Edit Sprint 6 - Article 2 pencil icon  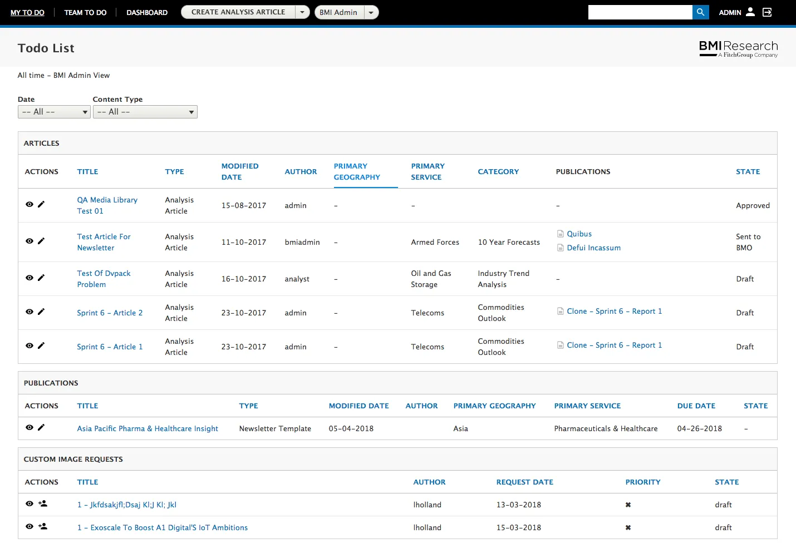point(41,312)
